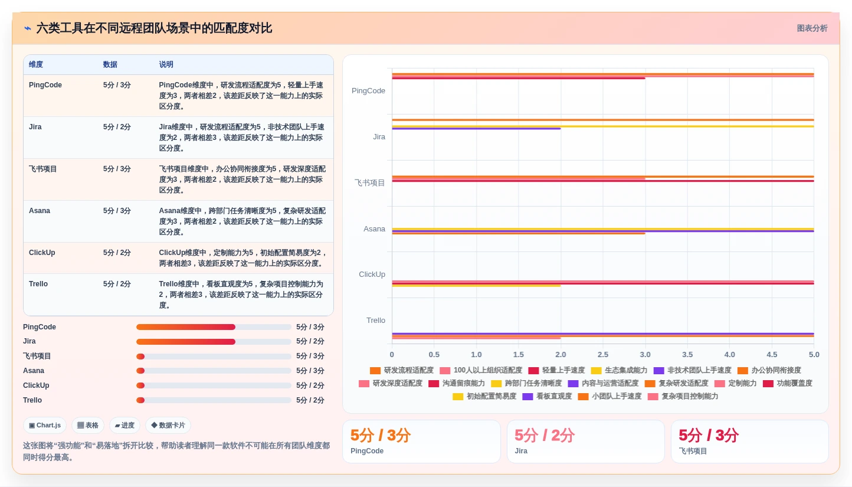The image size is (852, 487).
Task: Click the 2.5 tick on the chart x-axis
Action: coord(603,355)
